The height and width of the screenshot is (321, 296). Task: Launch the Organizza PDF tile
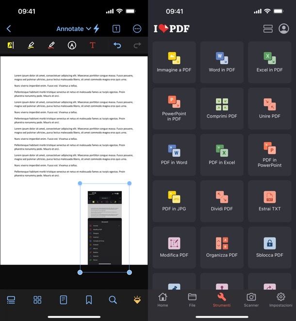coord(222,248)
